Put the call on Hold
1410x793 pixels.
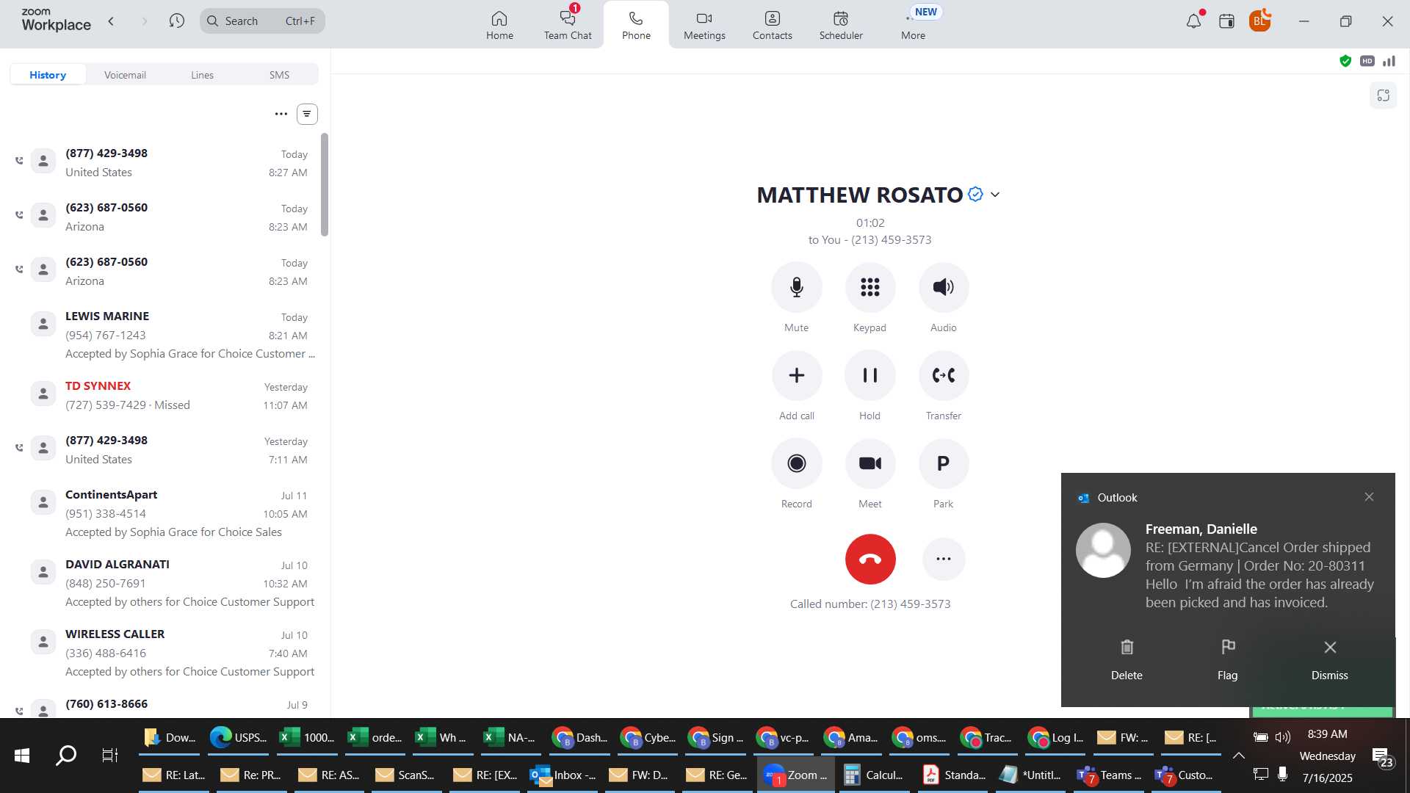coord(869,375)
